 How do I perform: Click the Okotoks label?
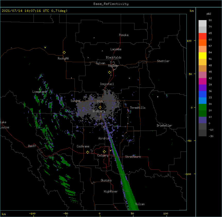[x=106, y=180]
